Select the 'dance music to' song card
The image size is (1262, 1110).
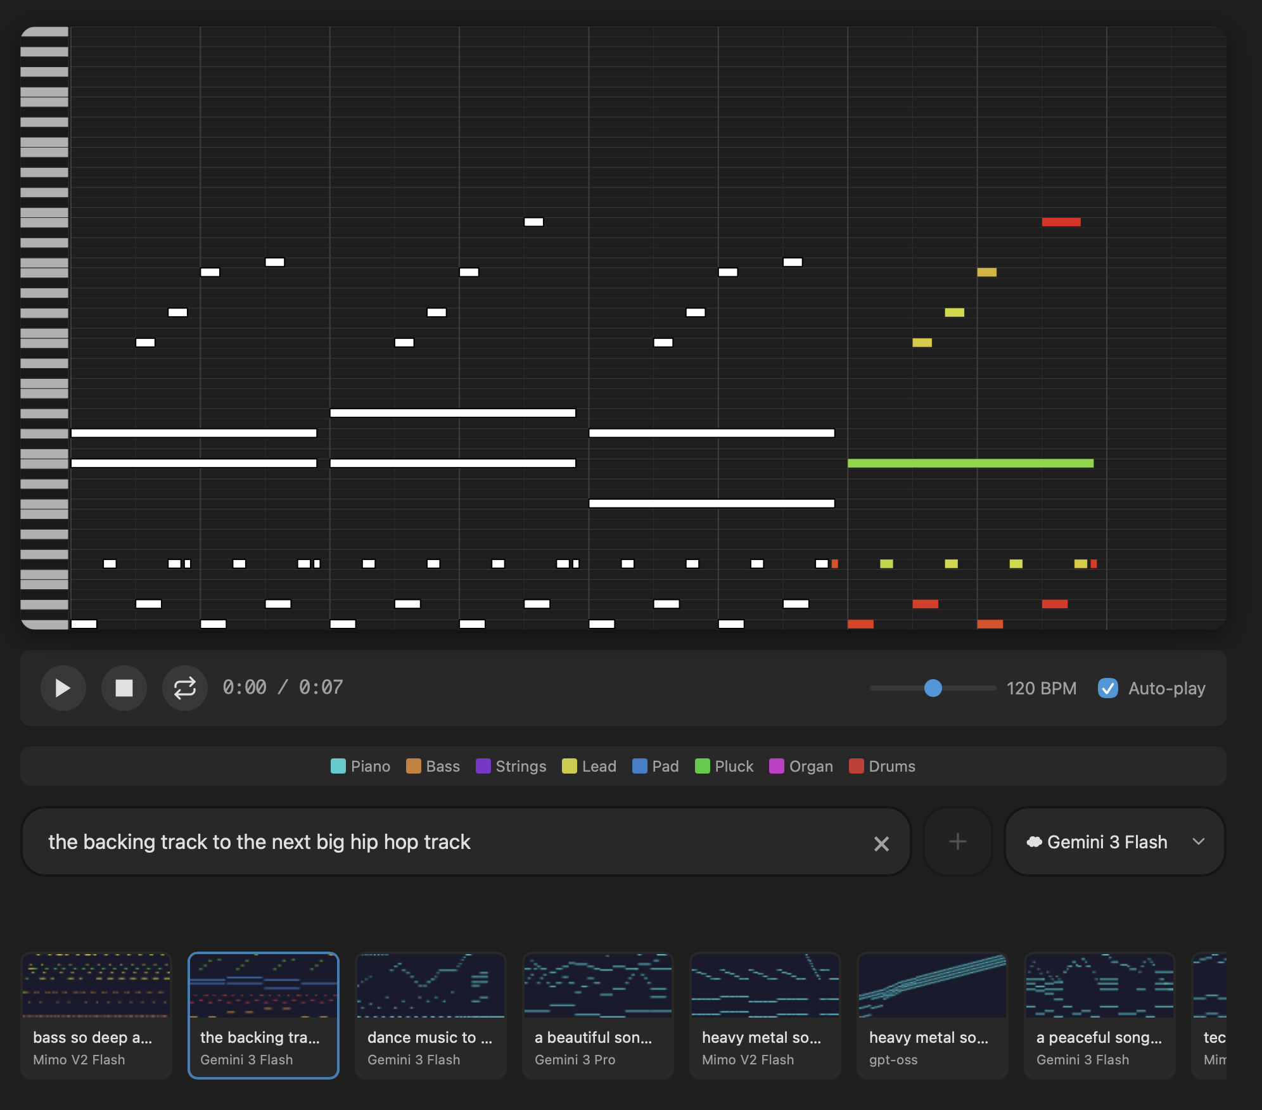point(431,1014)
